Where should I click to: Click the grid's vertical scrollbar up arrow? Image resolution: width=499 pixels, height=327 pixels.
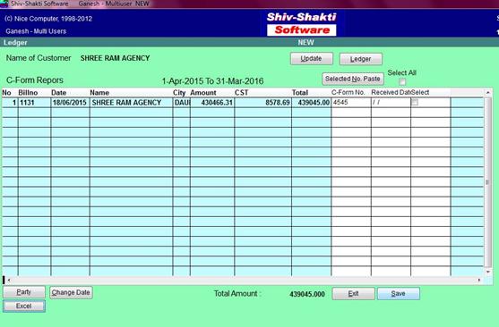(x=488, y=93)
